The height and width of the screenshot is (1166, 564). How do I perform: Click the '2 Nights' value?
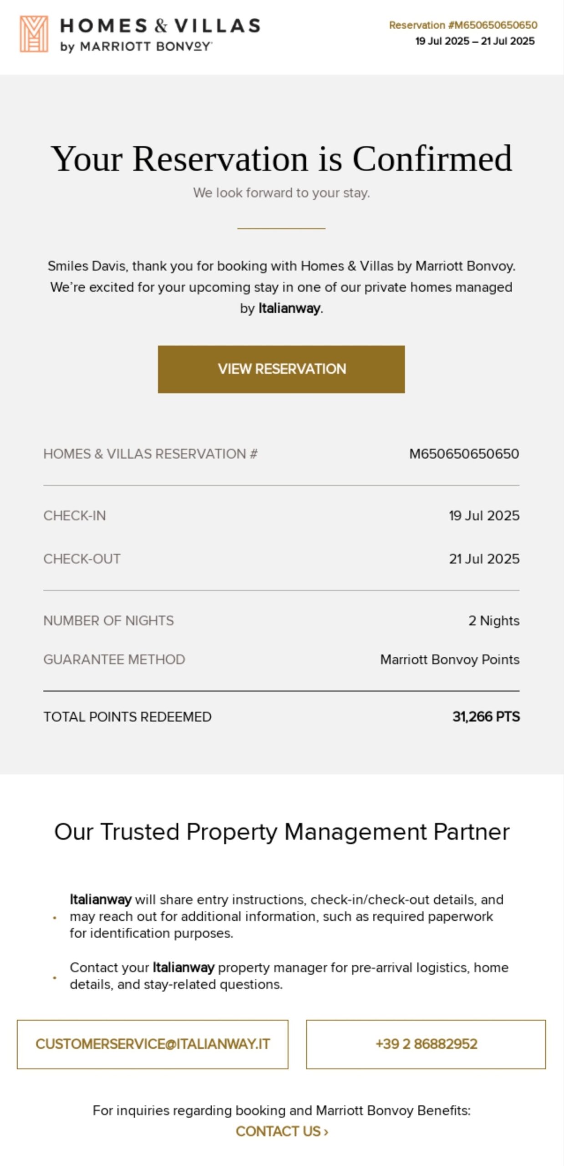coord(494,621)
